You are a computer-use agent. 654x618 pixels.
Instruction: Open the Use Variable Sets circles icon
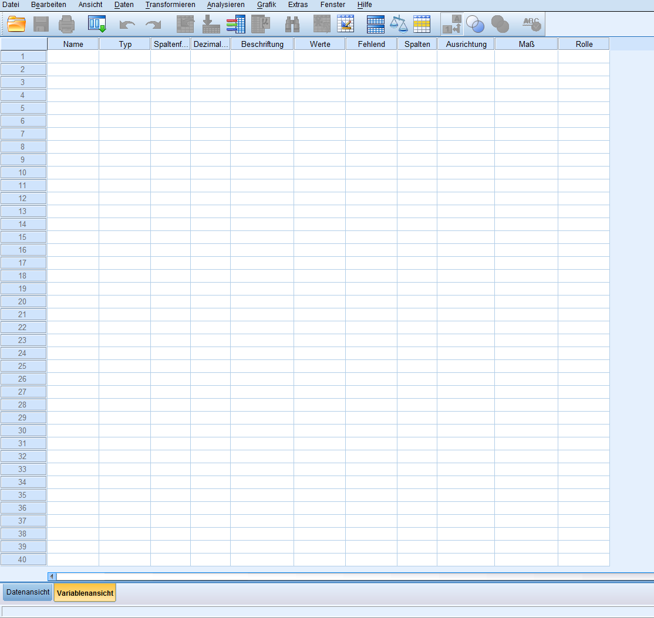475,24
